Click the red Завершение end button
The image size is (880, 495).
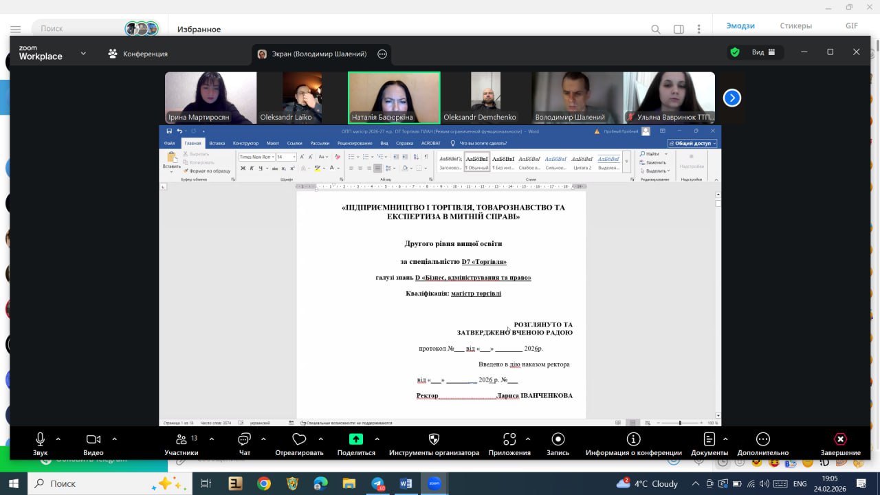(840, 440)
